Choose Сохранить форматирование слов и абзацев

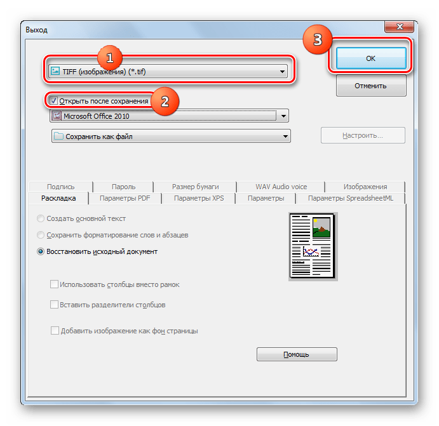(41, 235)
